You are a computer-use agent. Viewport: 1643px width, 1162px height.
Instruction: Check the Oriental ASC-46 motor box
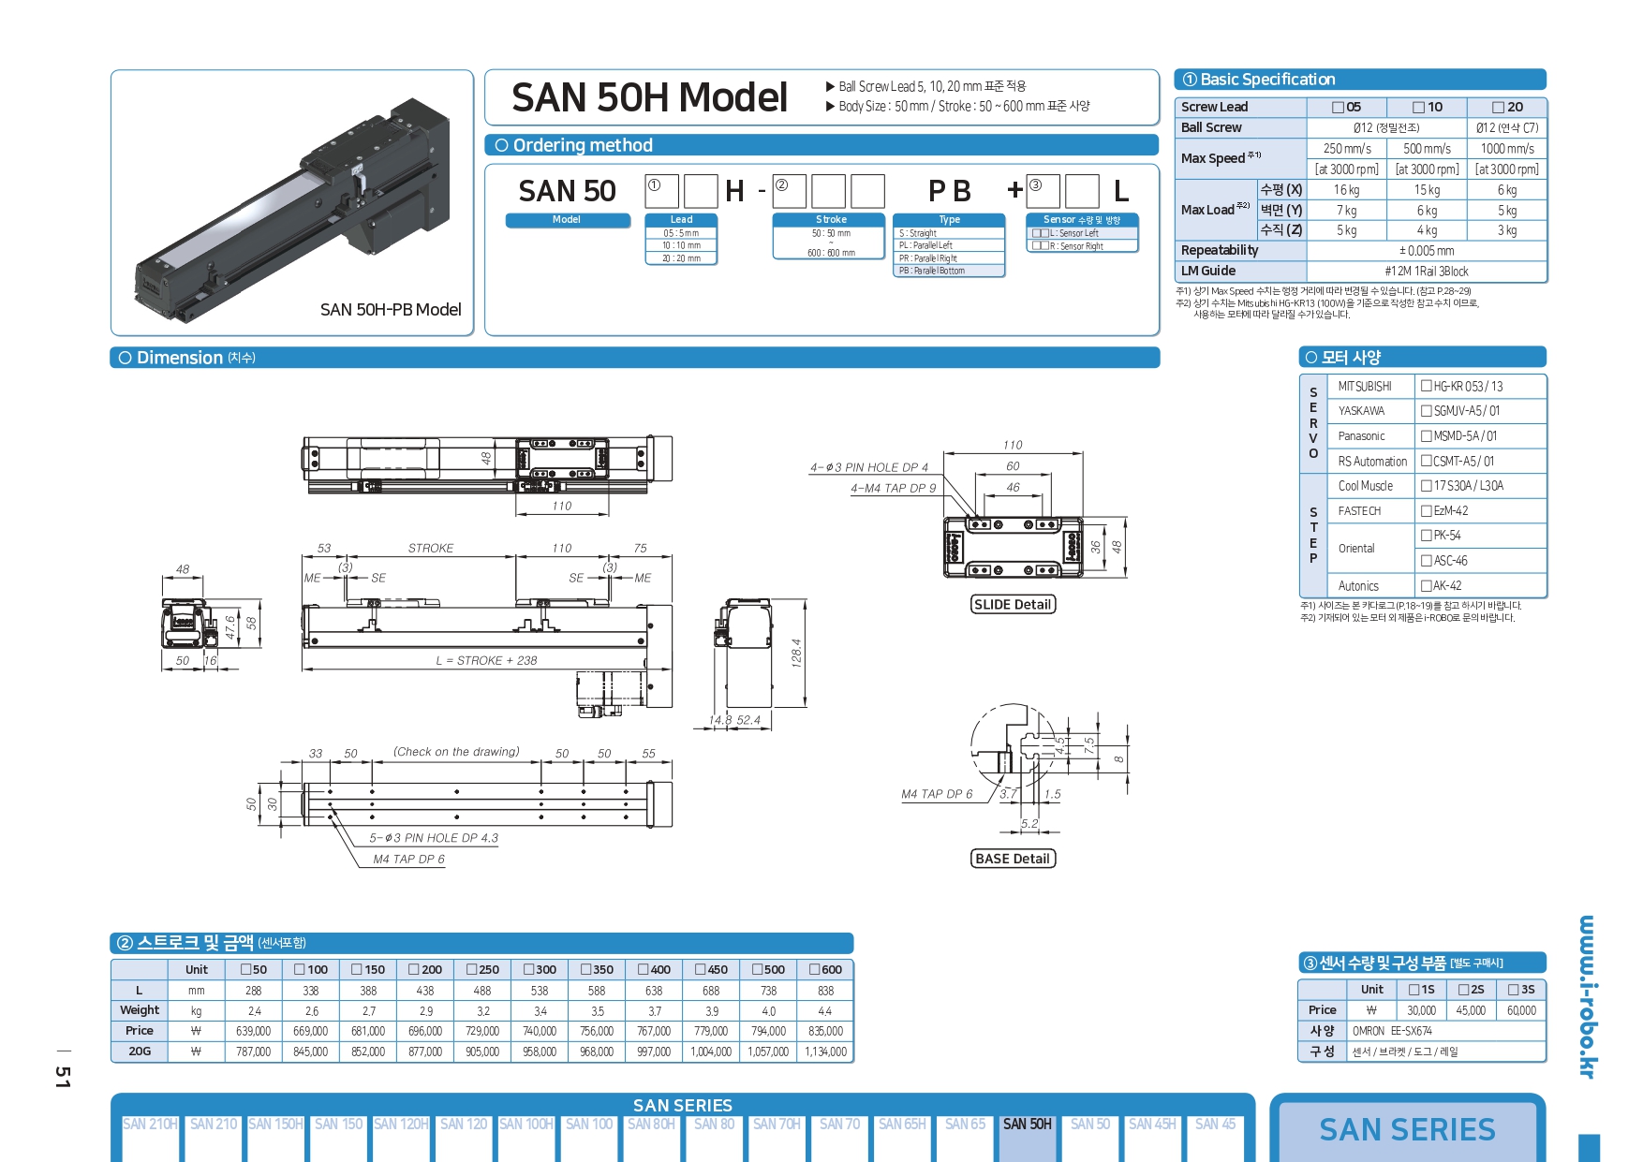pyautogui.click(x=1427, y=561)
